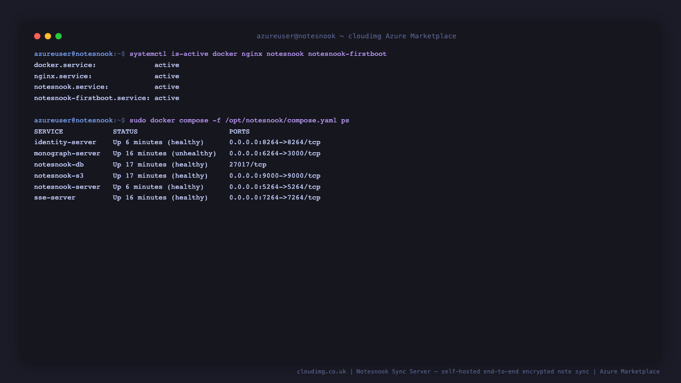
Task: Select the 'sse-server' service name
Action: [x=55, y=198]
